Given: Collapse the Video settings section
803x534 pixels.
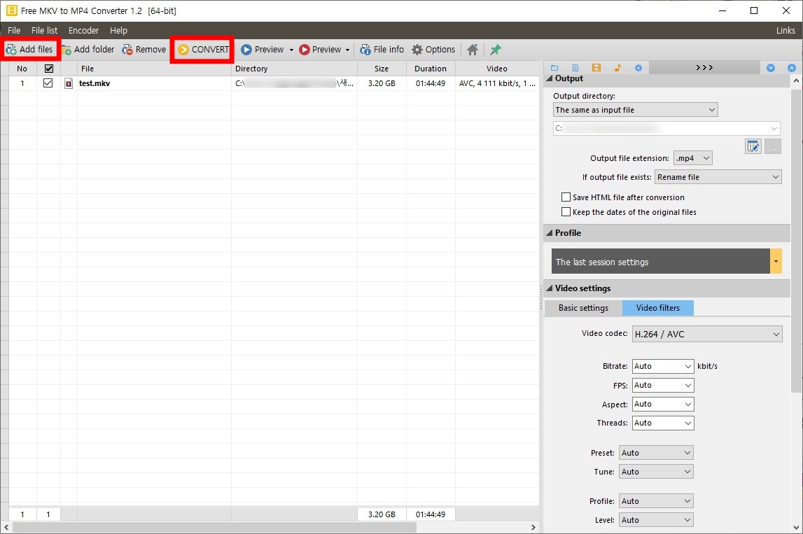Looking at the screenshot, I should tap(550, 288).
